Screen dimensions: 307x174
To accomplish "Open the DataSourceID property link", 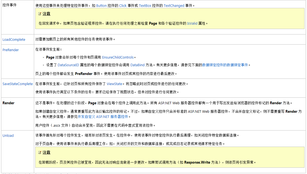I will point(68,65).
